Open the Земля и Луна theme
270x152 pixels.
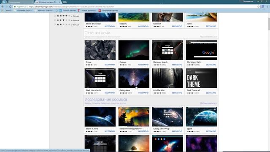[x=100, y=117]
